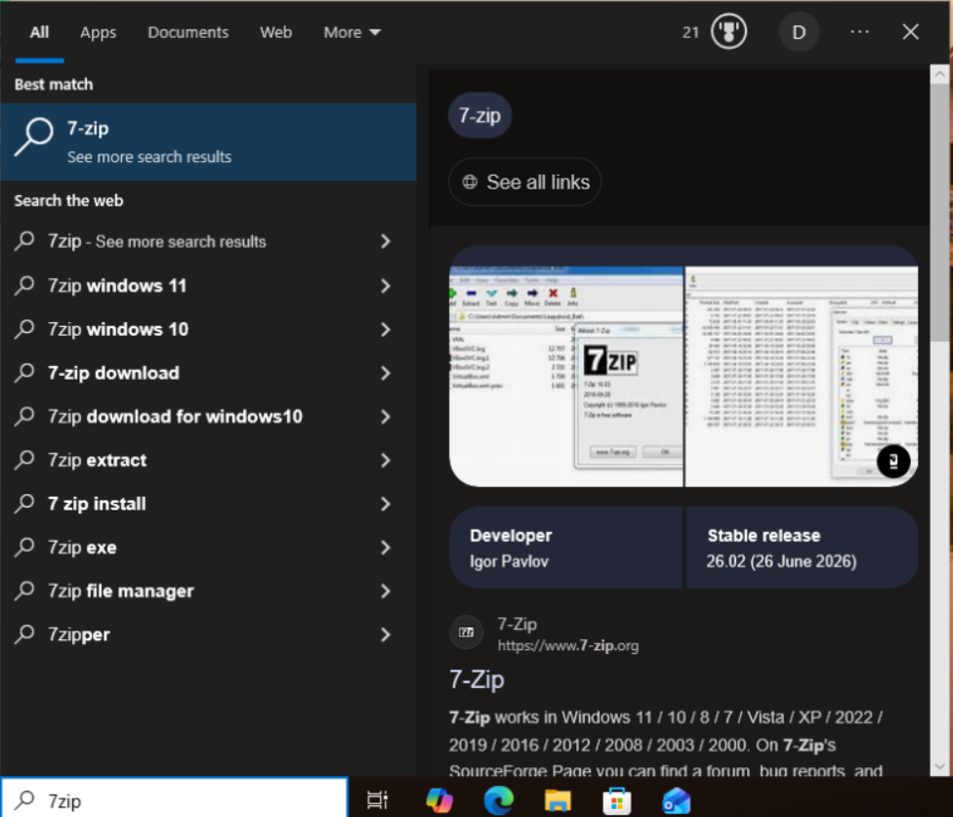Click the Developer Igor Pavlov card
This screenshot has height=817, width=953.
(x=566, y=548)
